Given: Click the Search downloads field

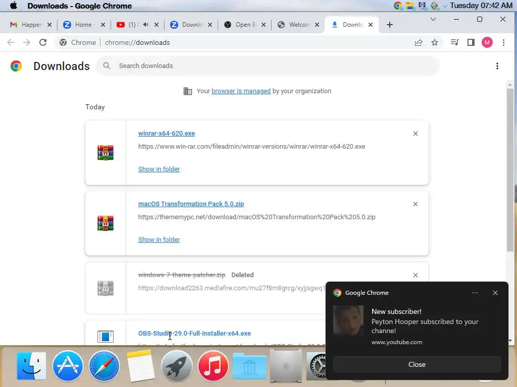Looking at the screenshot, I should pos(268,66).
